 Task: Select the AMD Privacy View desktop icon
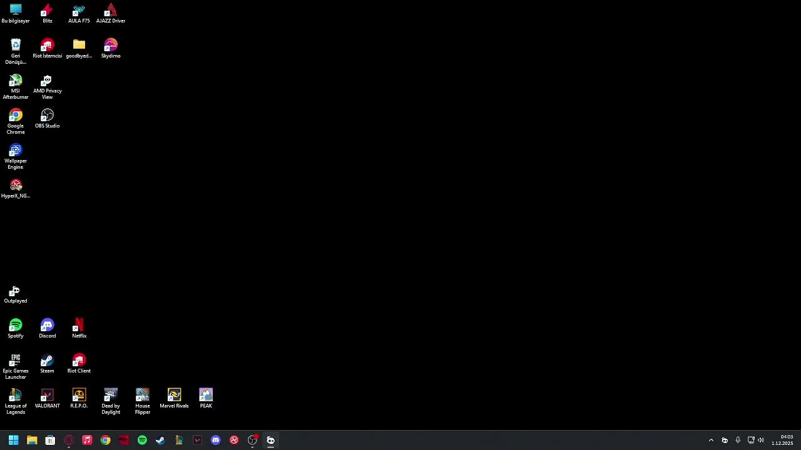pos(48,87)
